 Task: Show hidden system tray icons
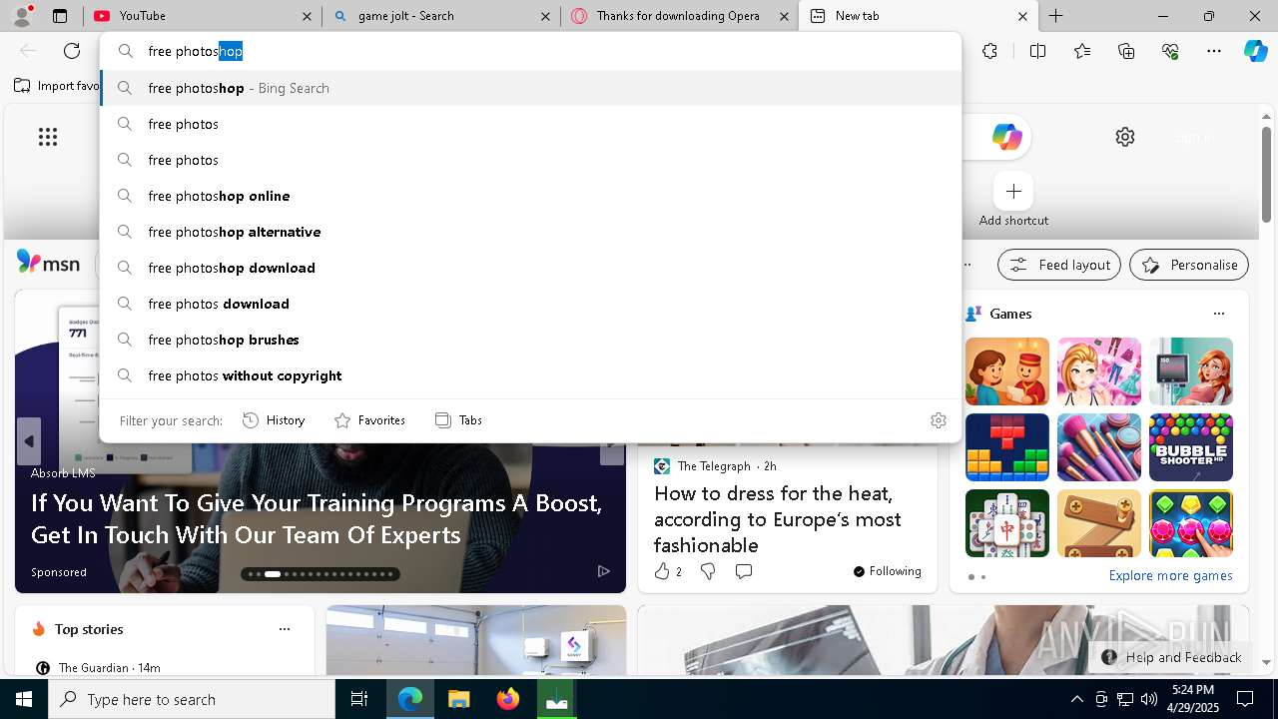coord(1076,699)
